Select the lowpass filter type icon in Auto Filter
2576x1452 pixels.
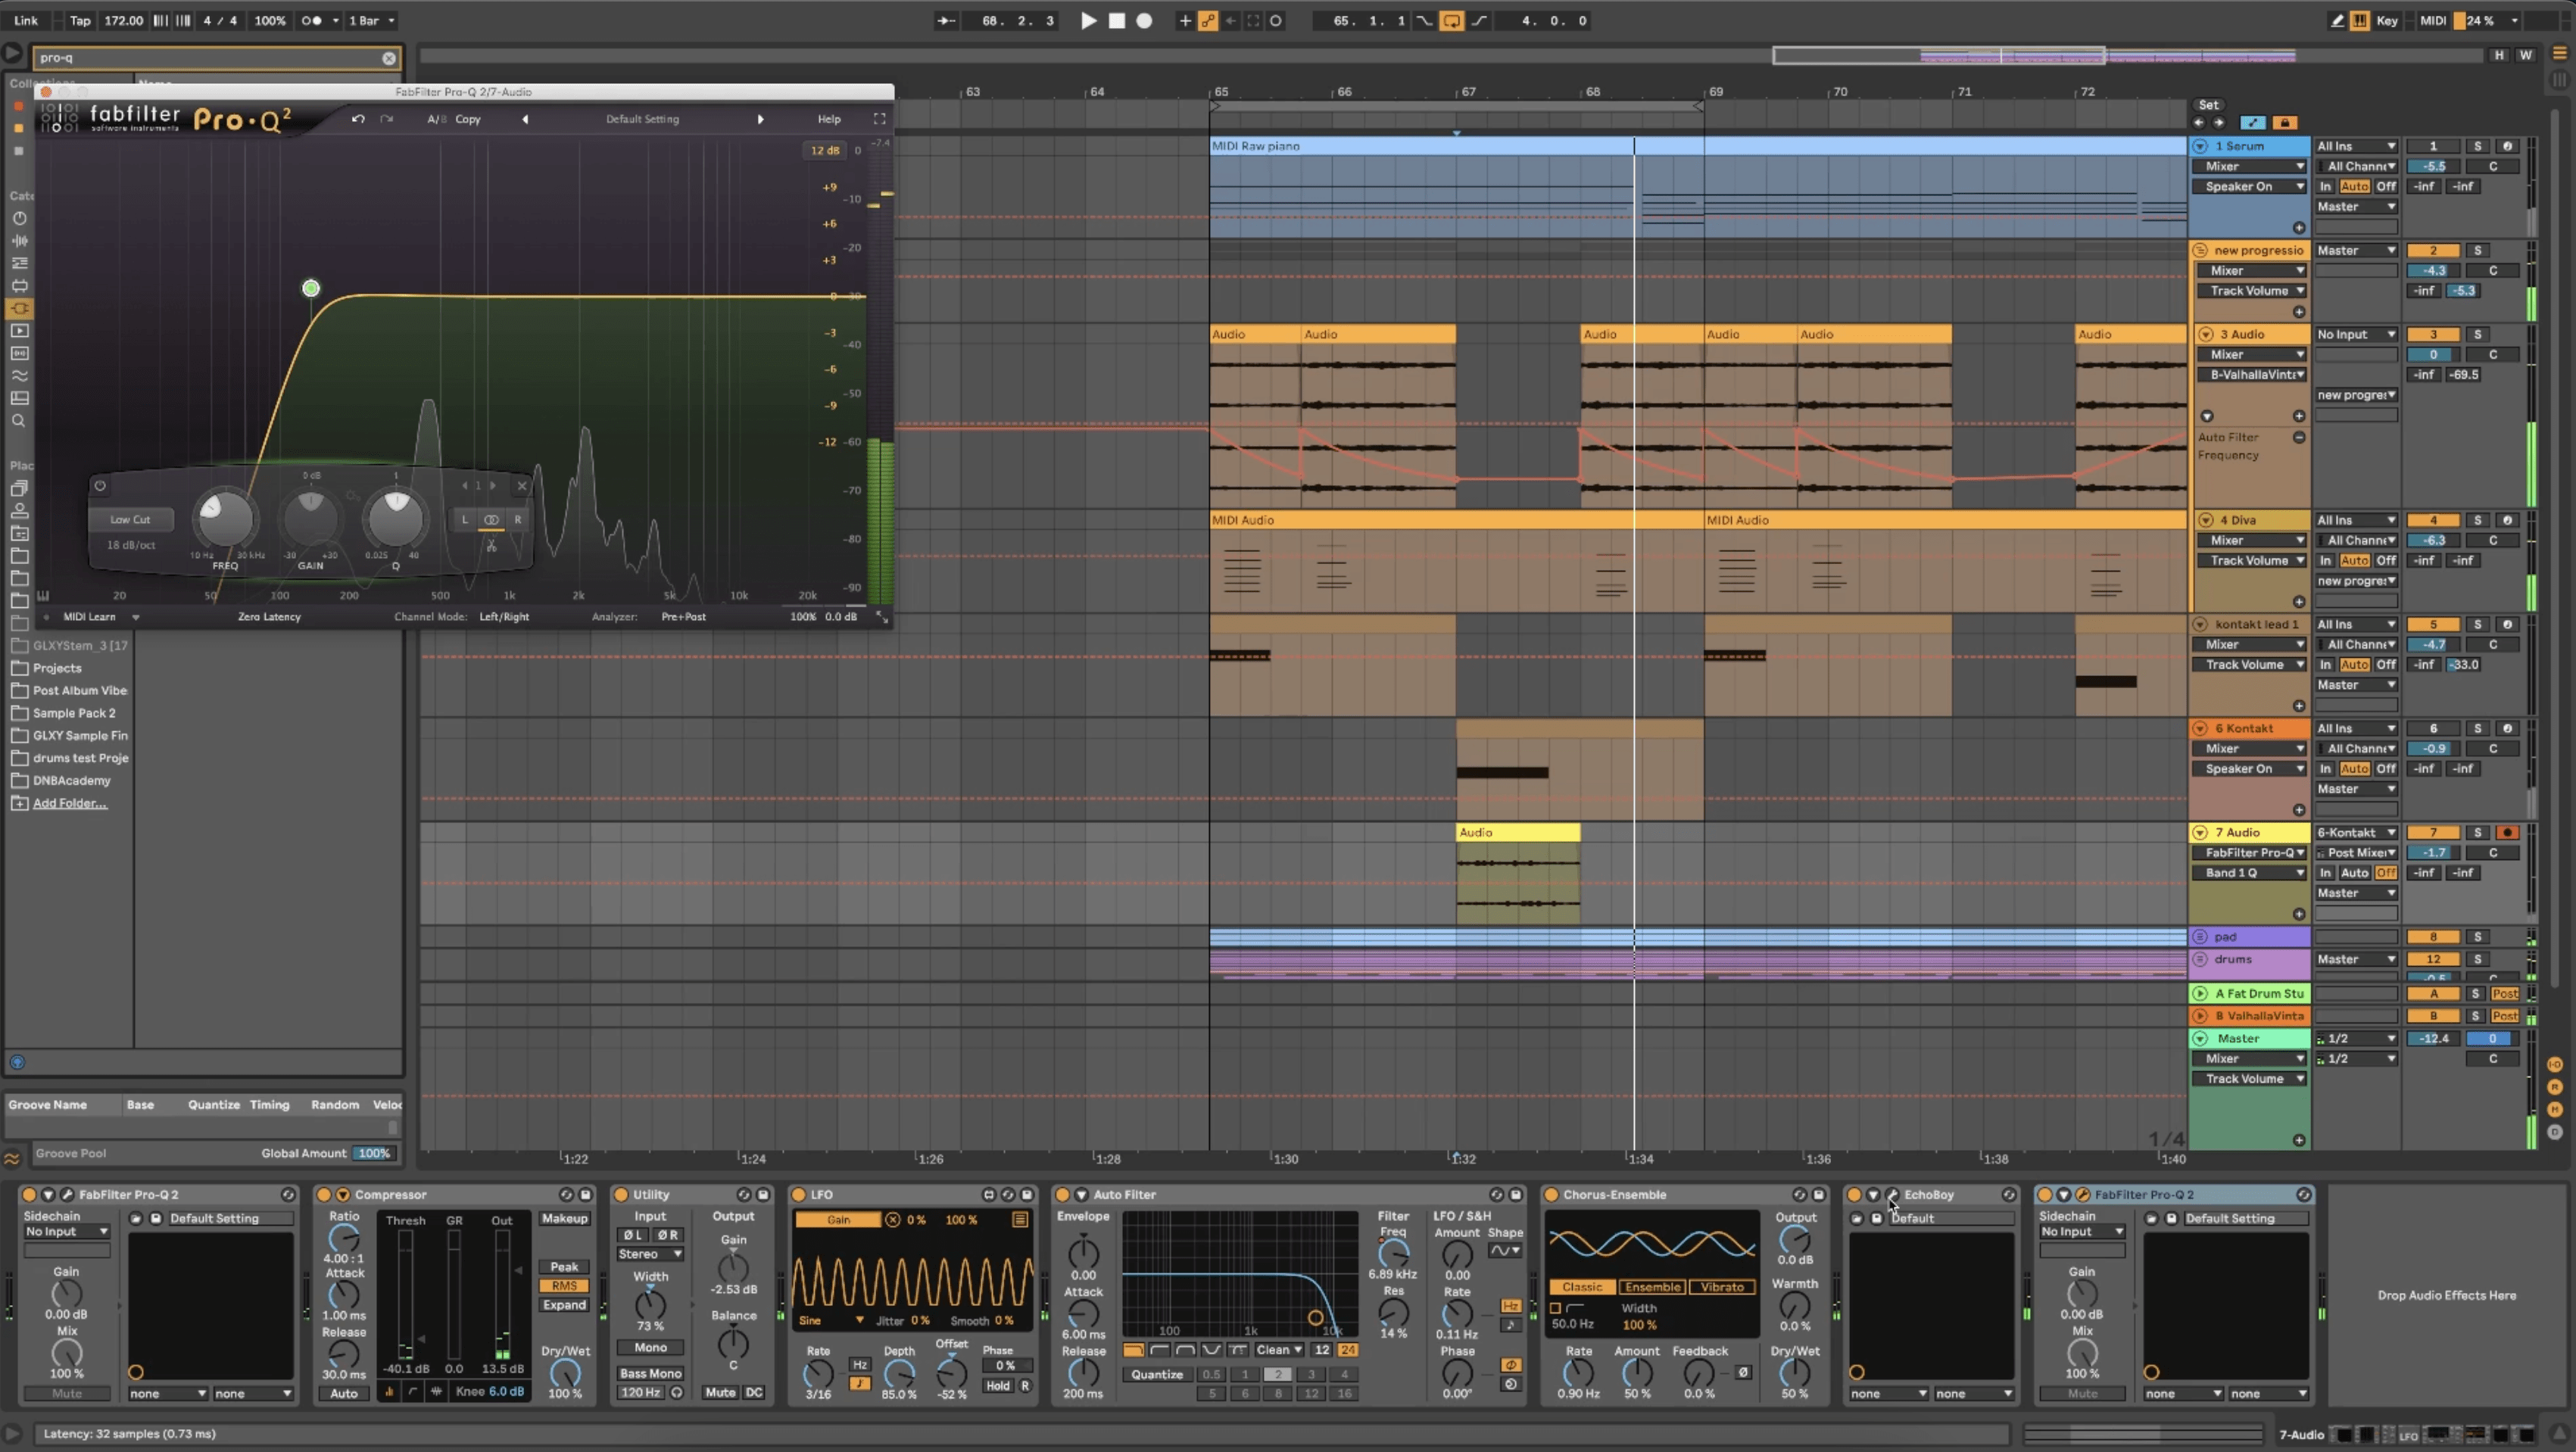[x=1134, y=1350]
